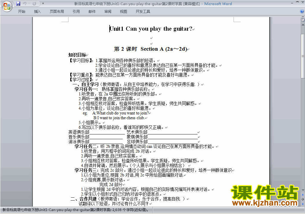This screenshot has width=305, height=214.
Task: Open the 视图 ribbon tab
Action: [x=123, y=12]
